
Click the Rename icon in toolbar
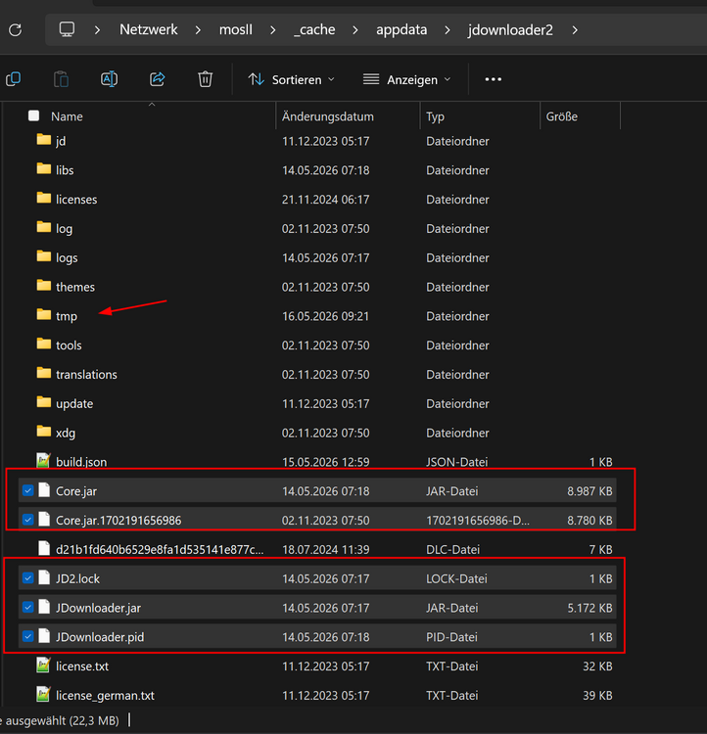pyautogui.click(x=109, y=79)
